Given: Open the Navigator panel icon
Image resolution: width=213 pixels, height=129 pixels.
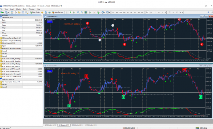Looking at the screenshot, I should (x=19, y=12).
